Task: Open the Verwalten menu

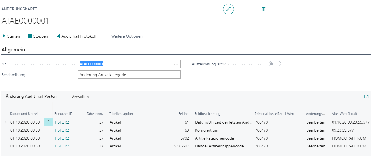Action: 80,97
